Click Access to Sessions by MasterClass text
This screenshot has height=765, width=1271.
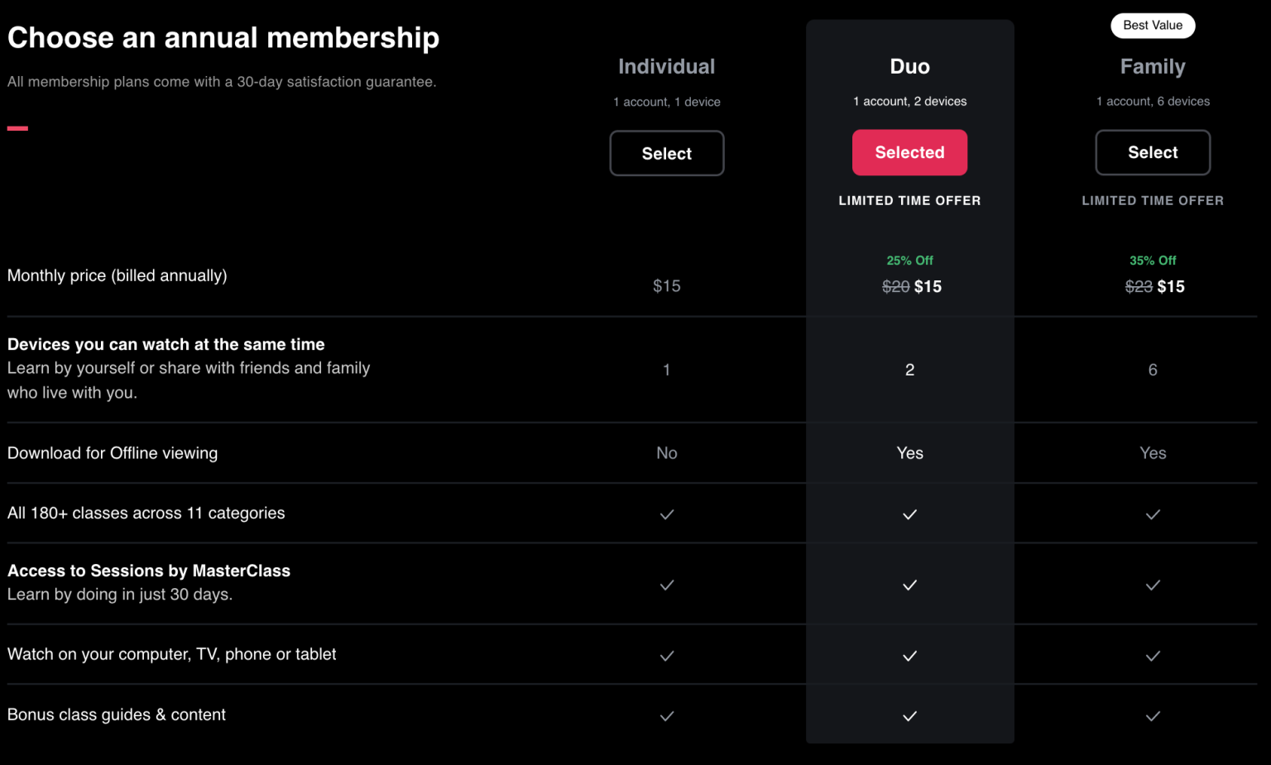149,571
